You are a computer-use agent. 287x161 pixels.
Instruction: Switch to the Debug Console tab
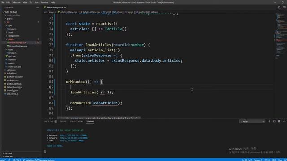click(76, 121)
